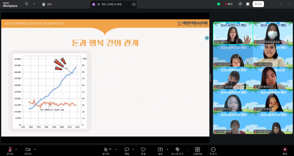Select 멘티_조아라 video tile
Viewport: 294px width, 156px height.
point(233,101)
